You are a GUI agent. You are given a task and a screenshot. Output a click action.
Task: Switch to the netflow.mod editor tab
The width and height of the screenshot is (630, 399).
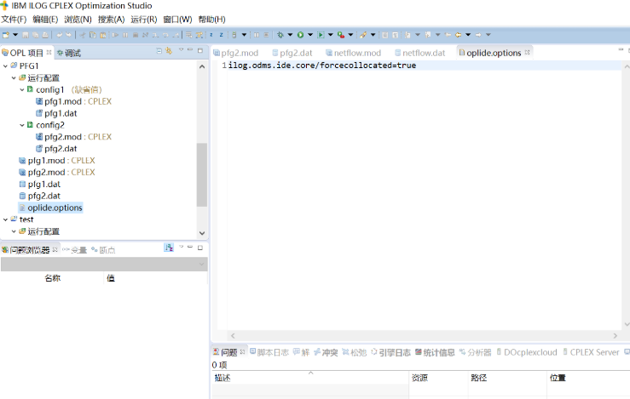[x=353, y=53]
